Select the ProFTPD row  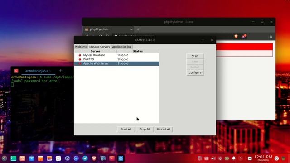(x=117, y=59)
